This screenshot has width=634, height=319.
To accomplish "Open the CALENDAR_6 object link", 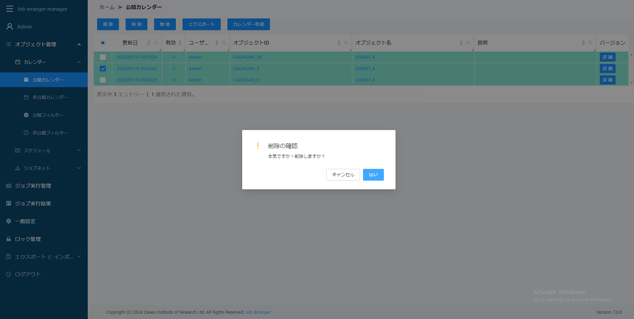I will pyautogui.click(x=246, y=80).
